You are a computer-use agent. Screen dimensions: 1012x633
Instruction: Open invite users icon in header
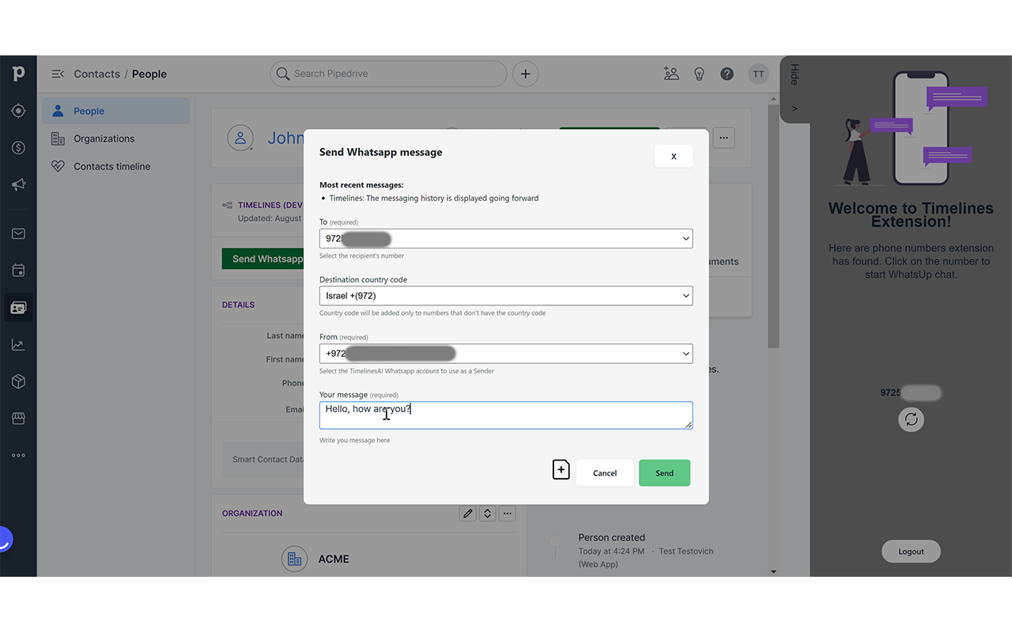[671, 74]
